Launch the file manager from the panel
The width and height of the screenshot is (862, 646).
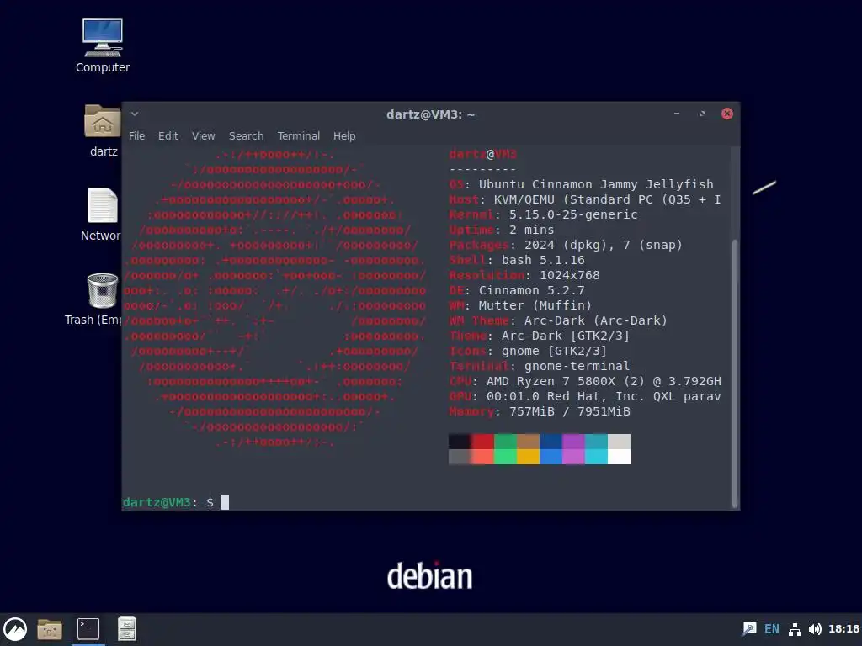[50, 629]
